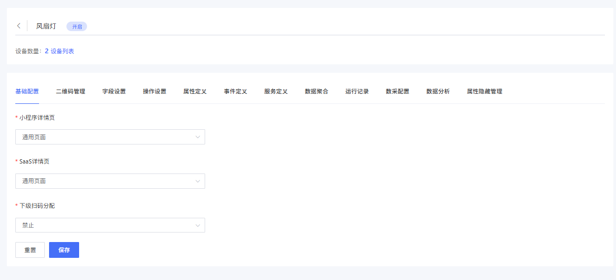Select the 服务定义 tab

coord(276,91)
